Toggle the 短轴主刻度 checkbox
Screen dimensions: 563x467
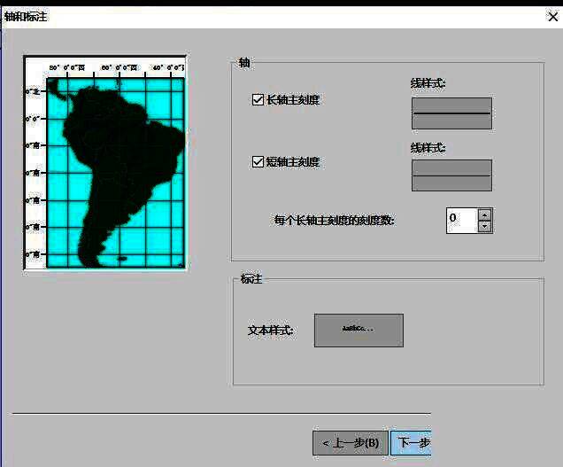(258, 162)
